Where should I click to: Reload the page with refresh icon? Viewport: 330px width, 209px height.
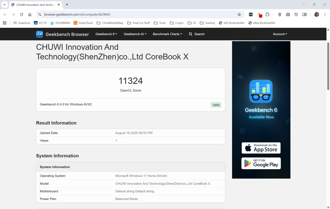pos(21,15)
